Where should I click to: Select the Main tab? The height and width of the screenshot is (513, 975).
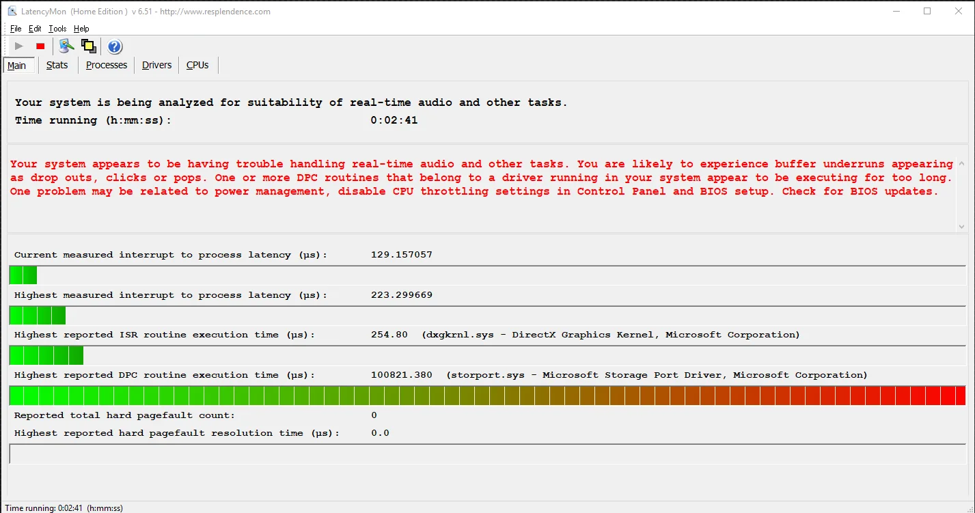click(17, 66)
